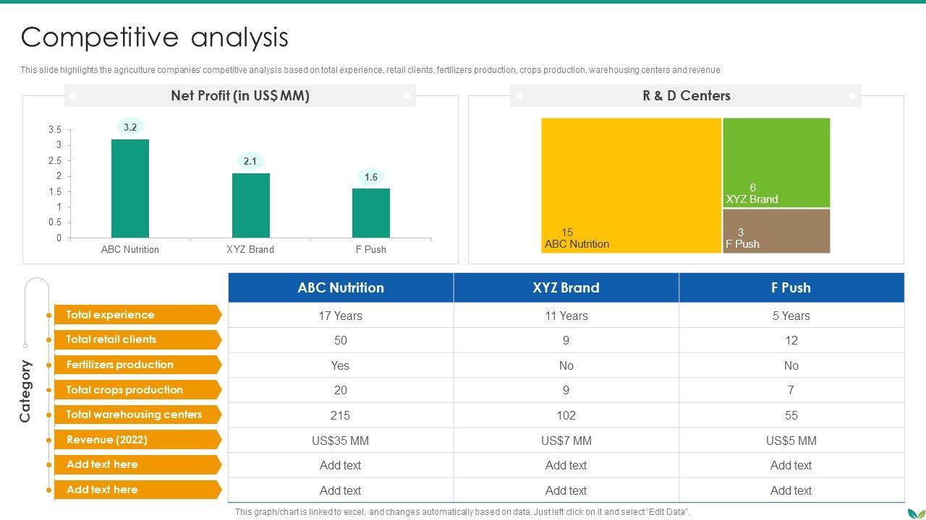
Task: Select brown F Push treemap block
Action: (776, 230)
